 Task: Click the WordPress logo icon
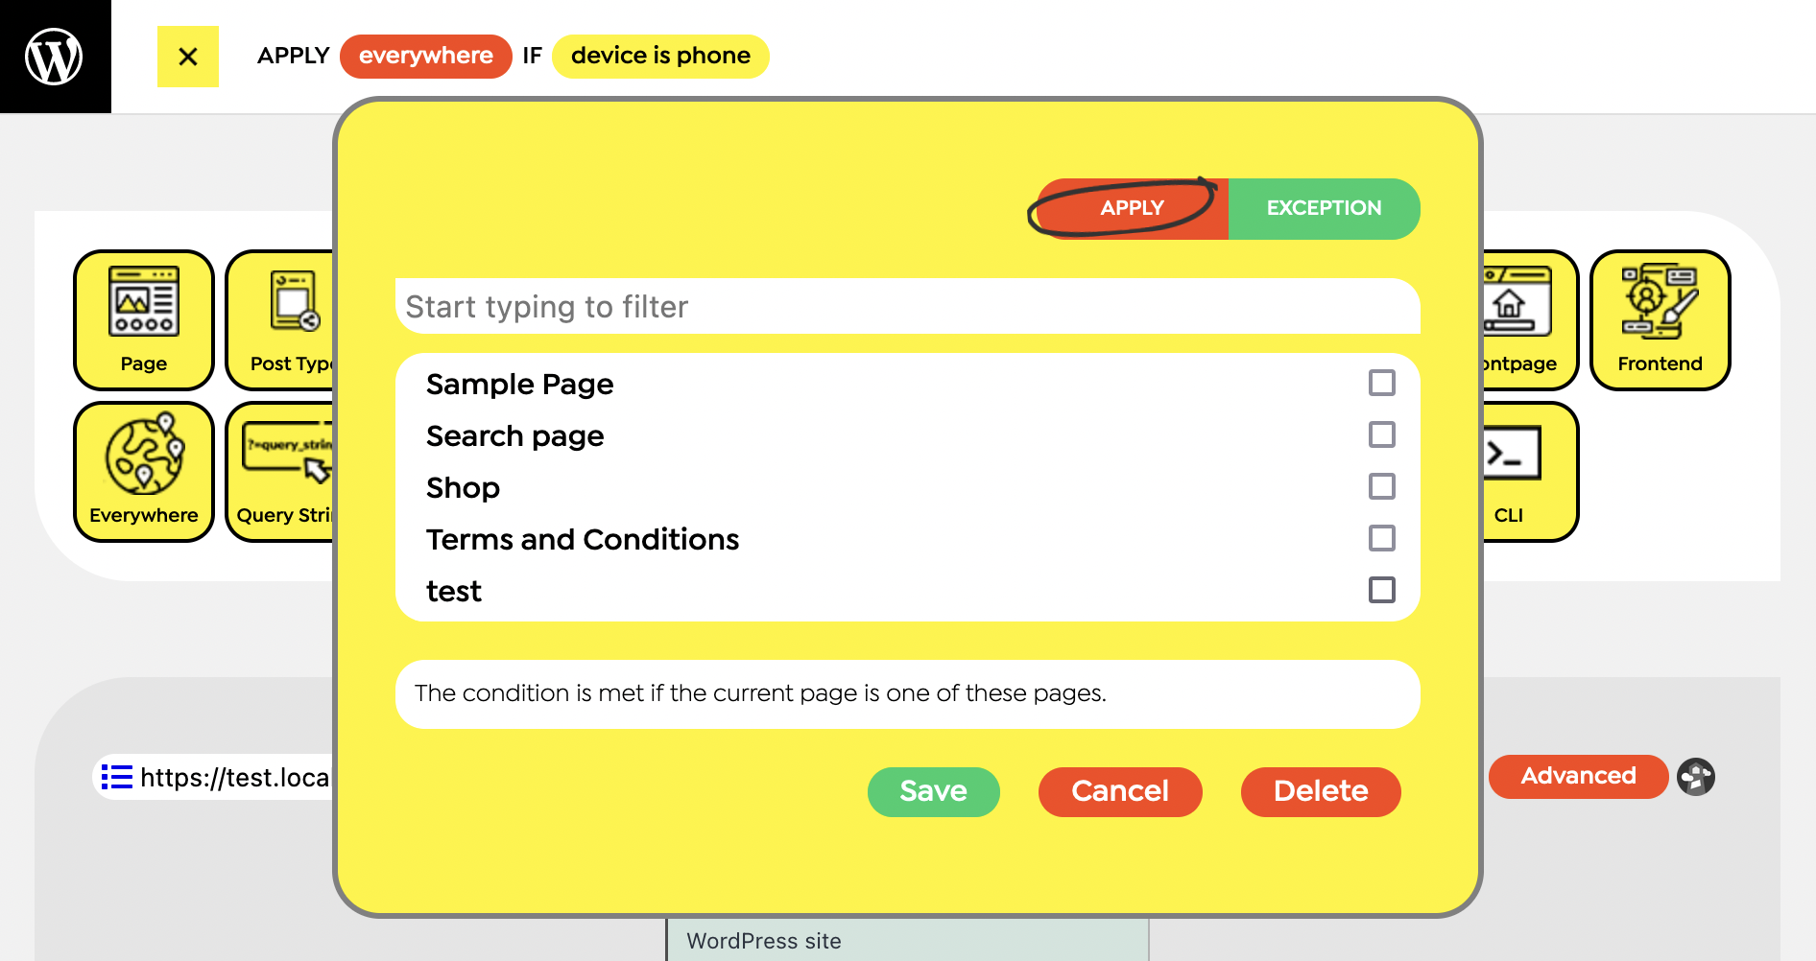tap(54, 57)
